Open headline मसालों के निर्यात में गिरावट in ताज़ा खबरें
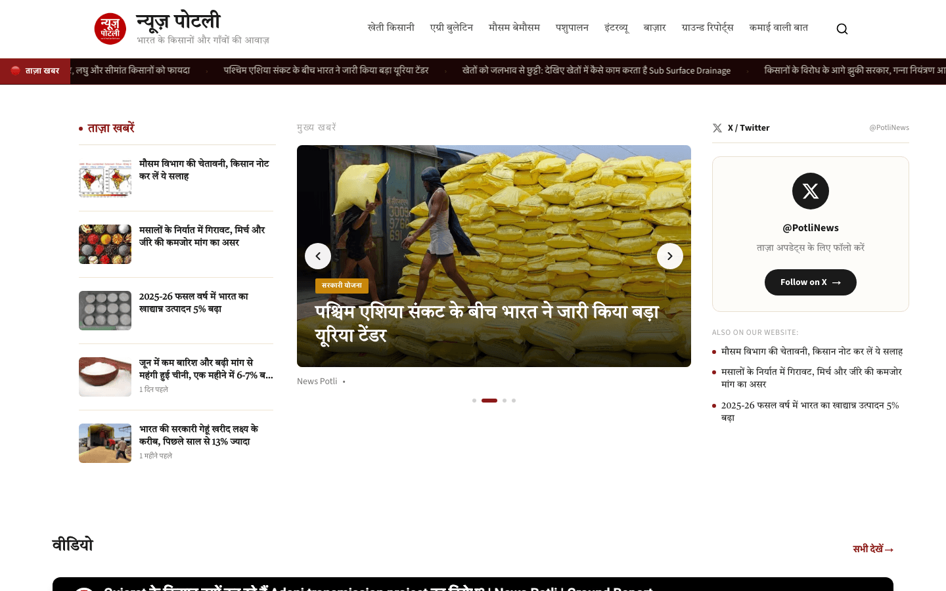 coord(202,236)
